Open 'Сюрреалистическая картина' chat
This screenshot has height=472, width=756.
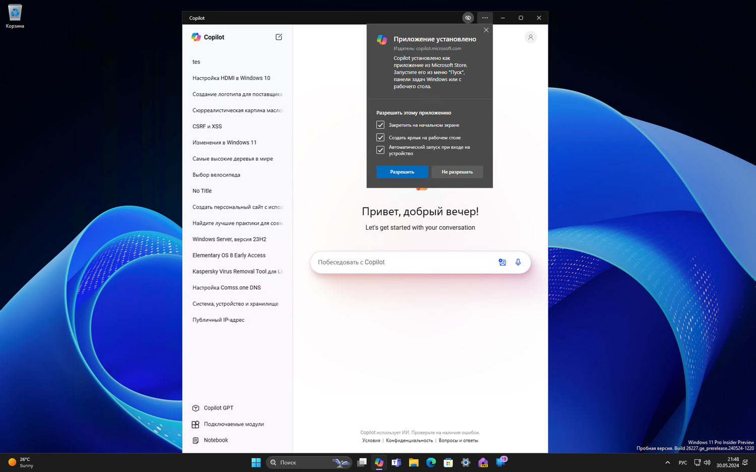[237, 110]
